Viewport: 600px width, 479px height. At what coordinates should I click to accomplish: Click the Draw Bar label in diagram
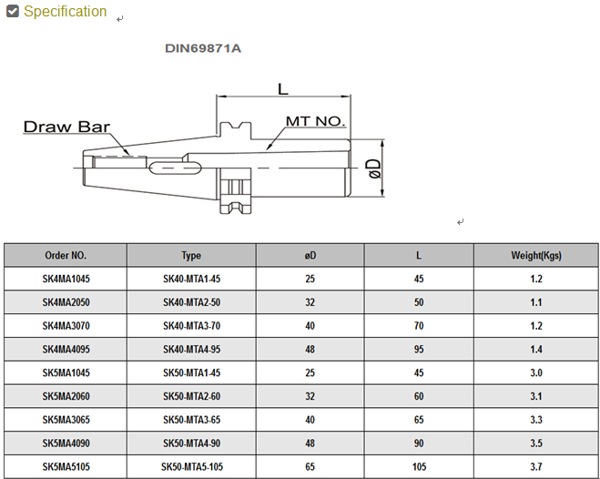pos(66,127)
